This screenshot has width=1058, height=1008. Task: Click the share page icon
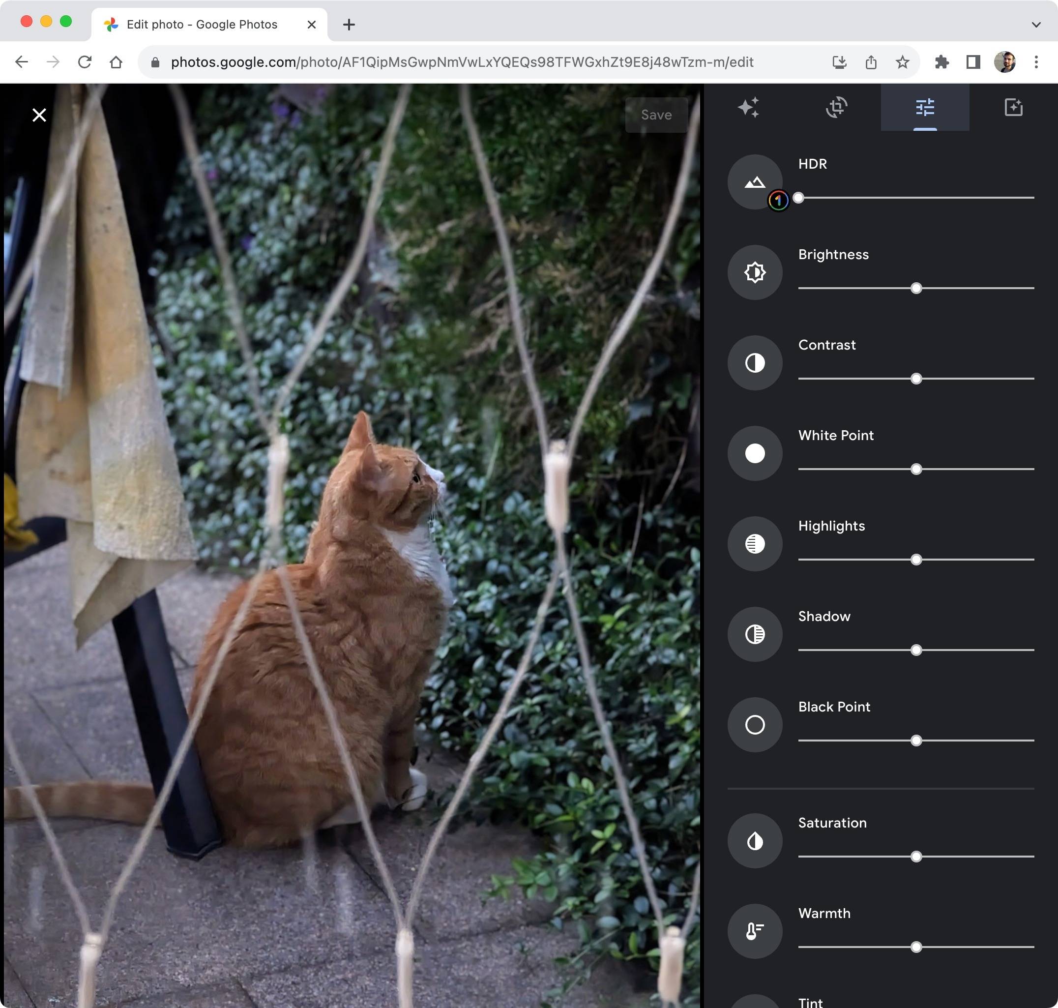pos(871,62)
